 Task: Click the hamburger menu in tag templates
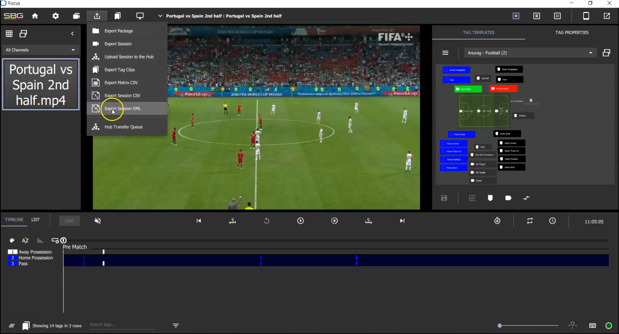point(445,53)
